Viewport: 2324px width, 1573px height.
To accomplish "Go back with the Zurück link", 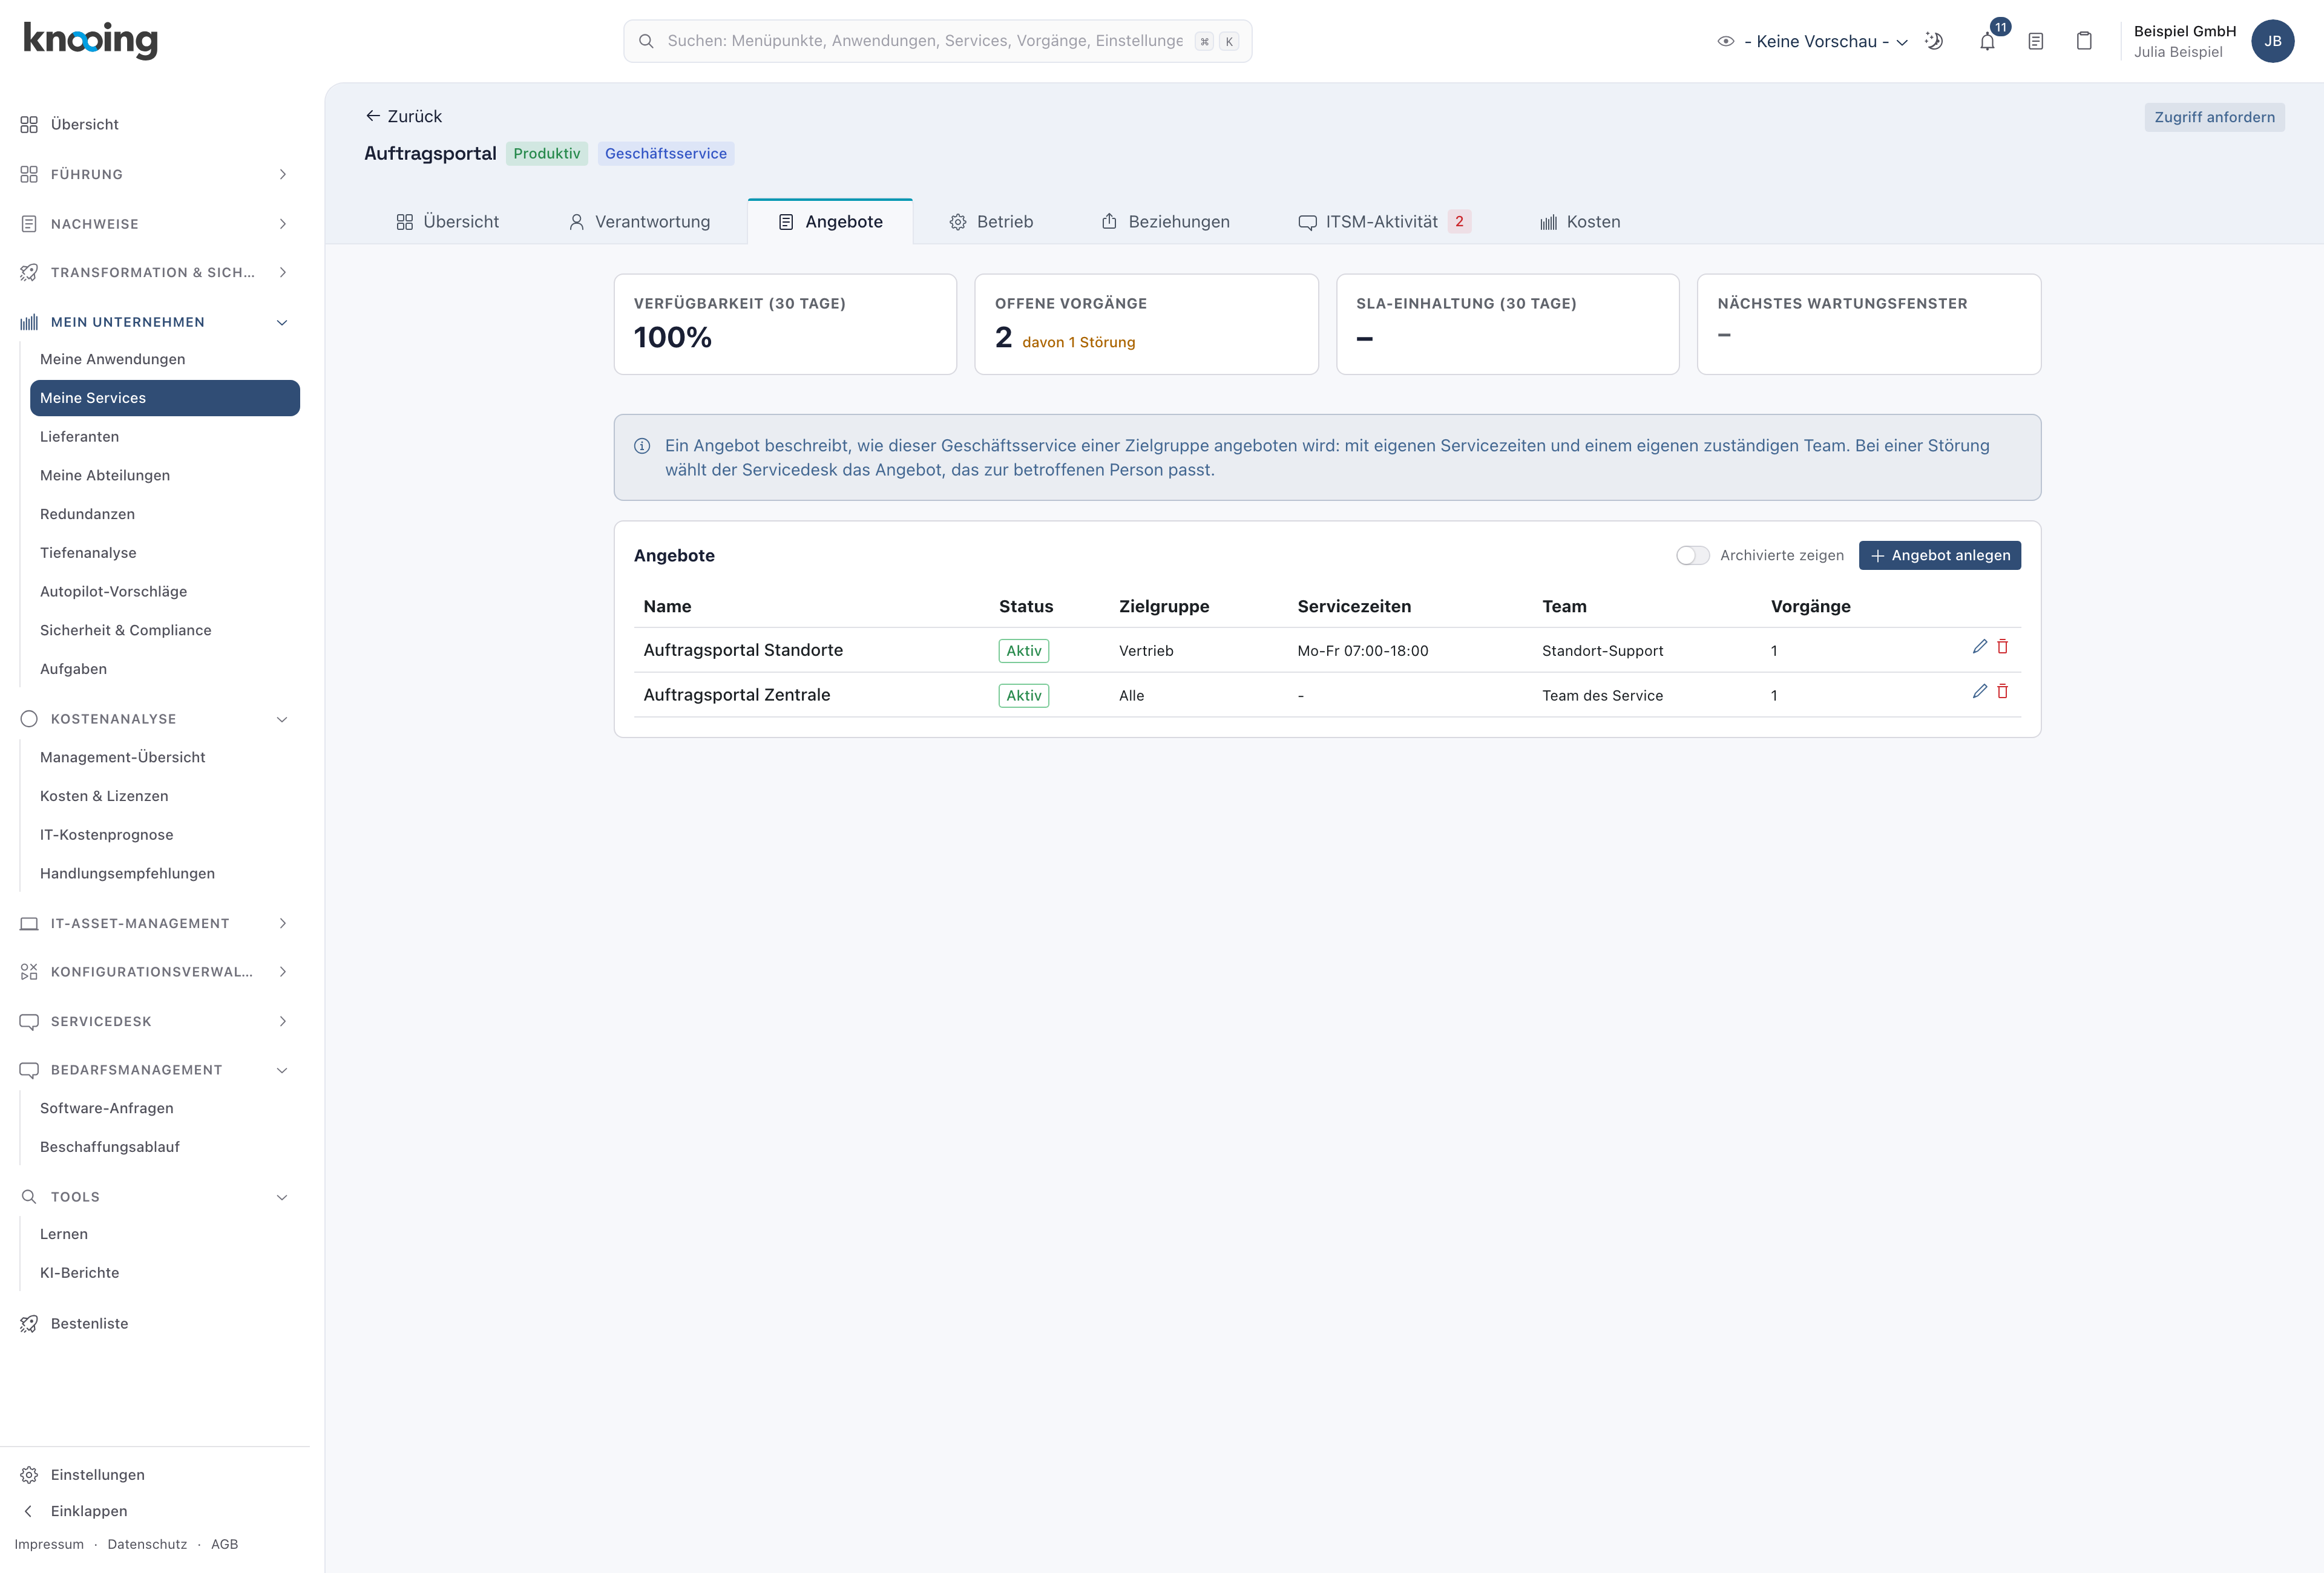I will point(403,116).
